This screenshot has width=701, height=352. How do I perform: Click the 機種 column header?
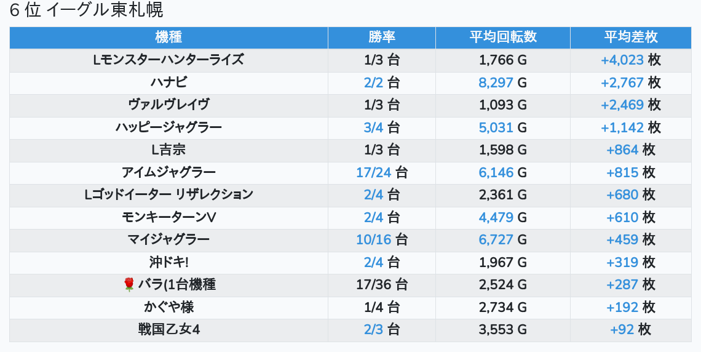[168, 37]
